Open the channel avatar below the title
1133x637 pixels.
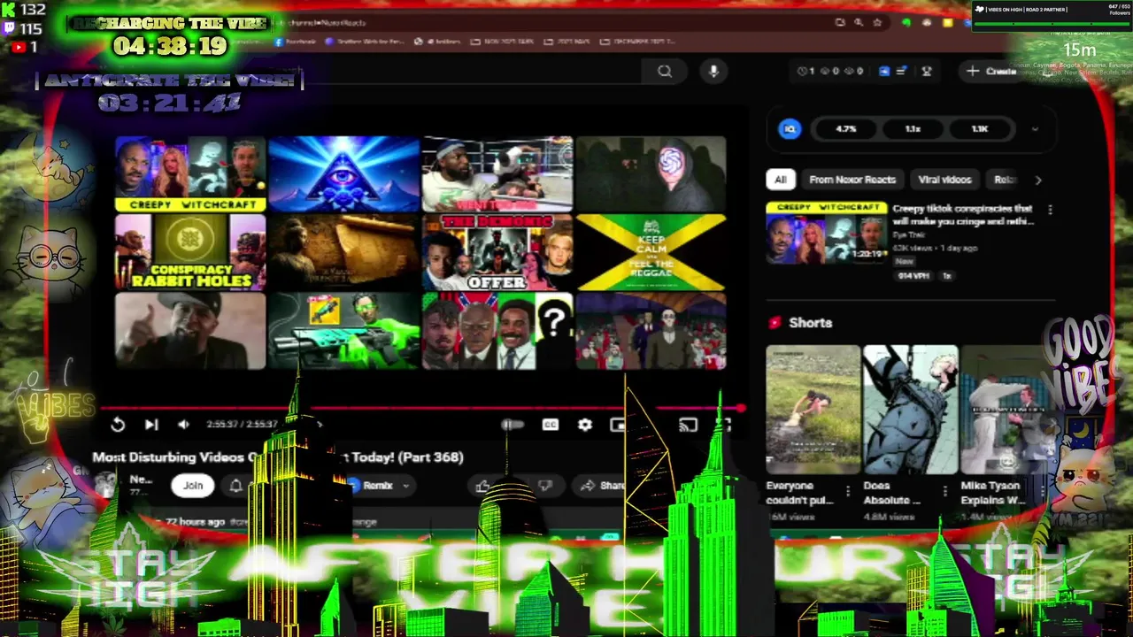(106, 484)
